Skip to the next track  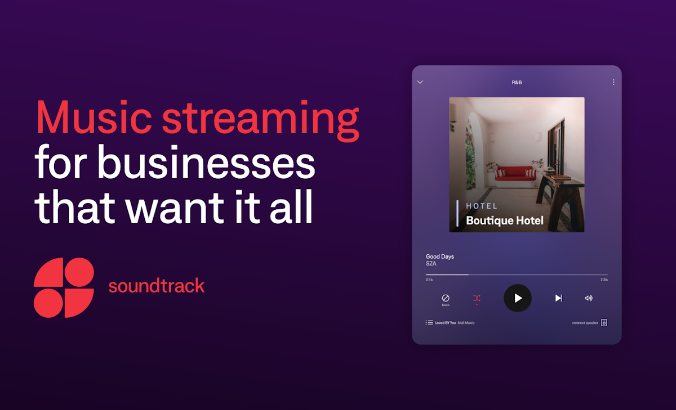[x=558, y=298]
